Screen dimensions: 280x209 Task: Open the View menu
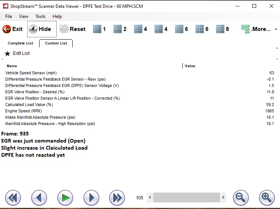point(23,16)
